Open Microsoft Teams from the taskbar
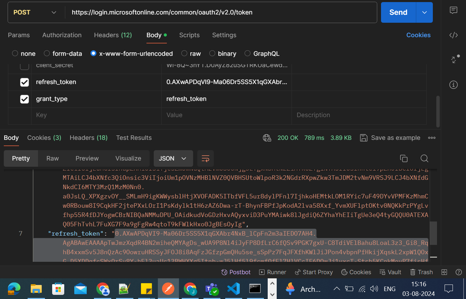 click(211, 289)
